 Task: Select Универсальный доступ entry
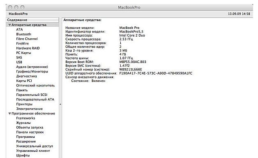(35, 146)
